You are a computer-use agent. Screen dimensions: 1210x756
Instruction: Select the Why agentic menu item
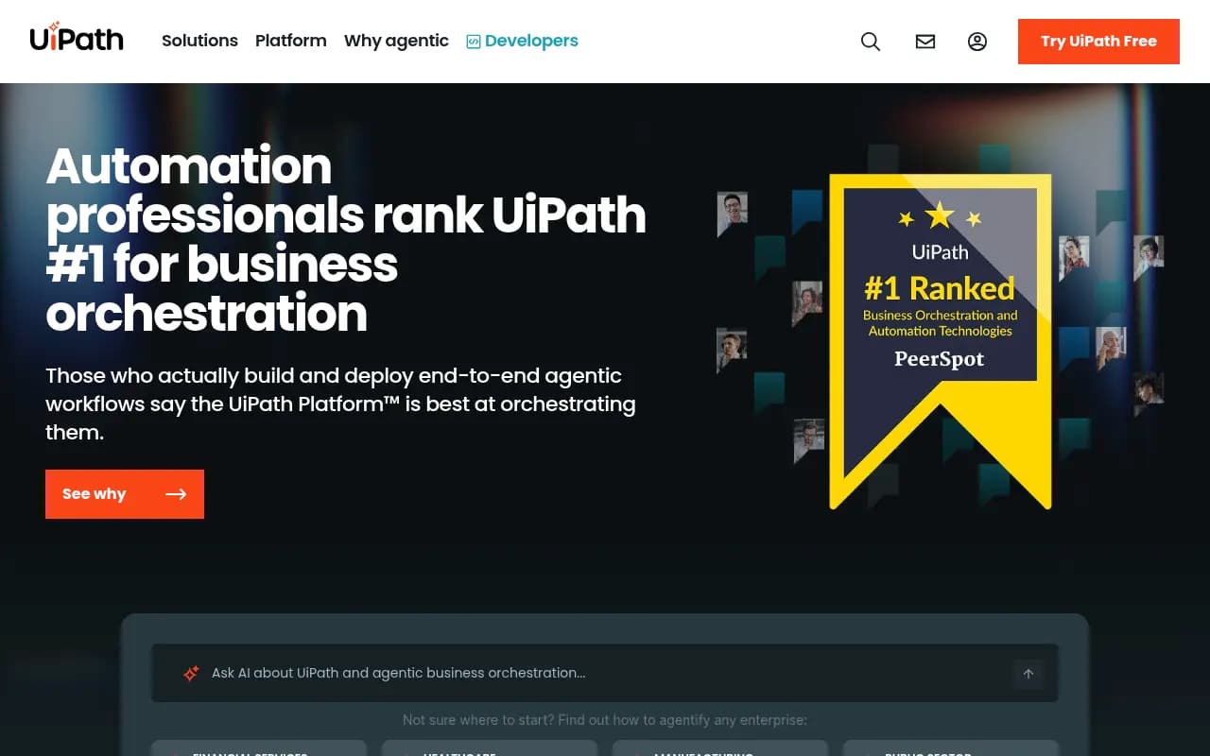[396, 41]
